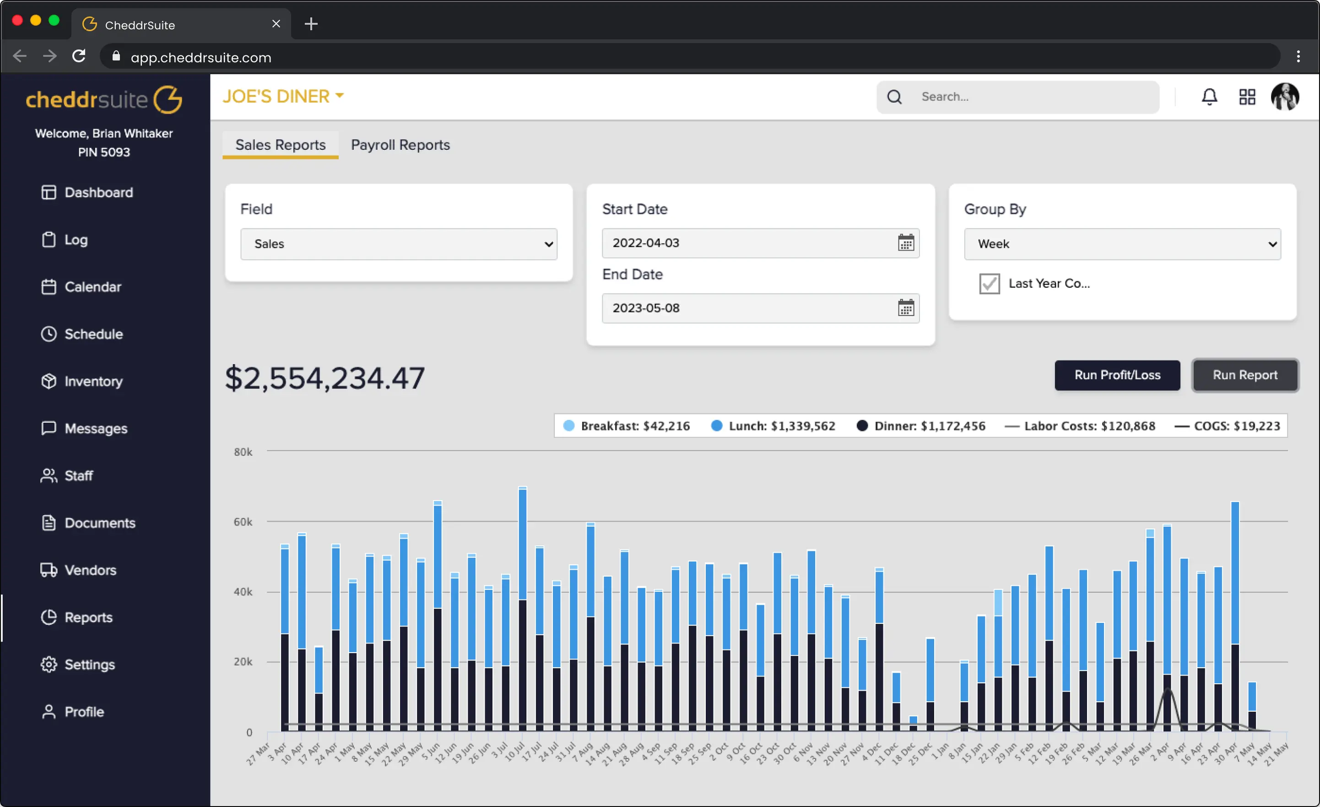This screenshot has height=807, width=1320.
Task: Uncheck the Last Year Comparison box
Action: 989,284
